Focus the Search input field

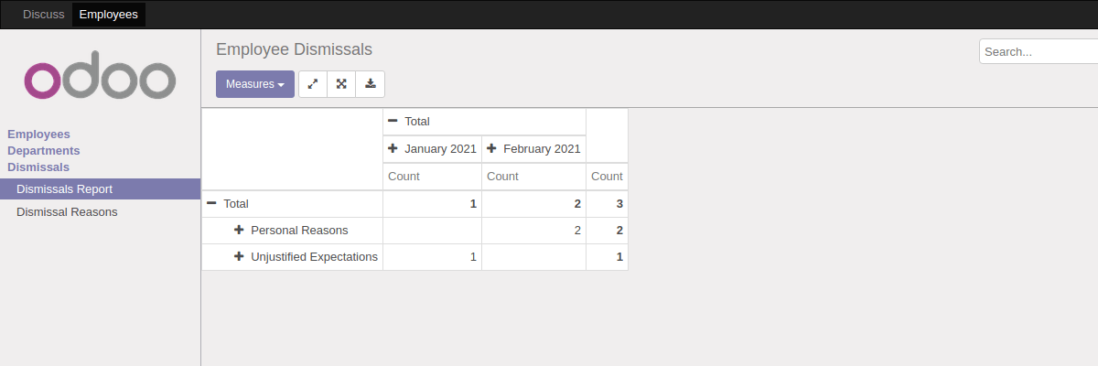[x=1038, y=52]
